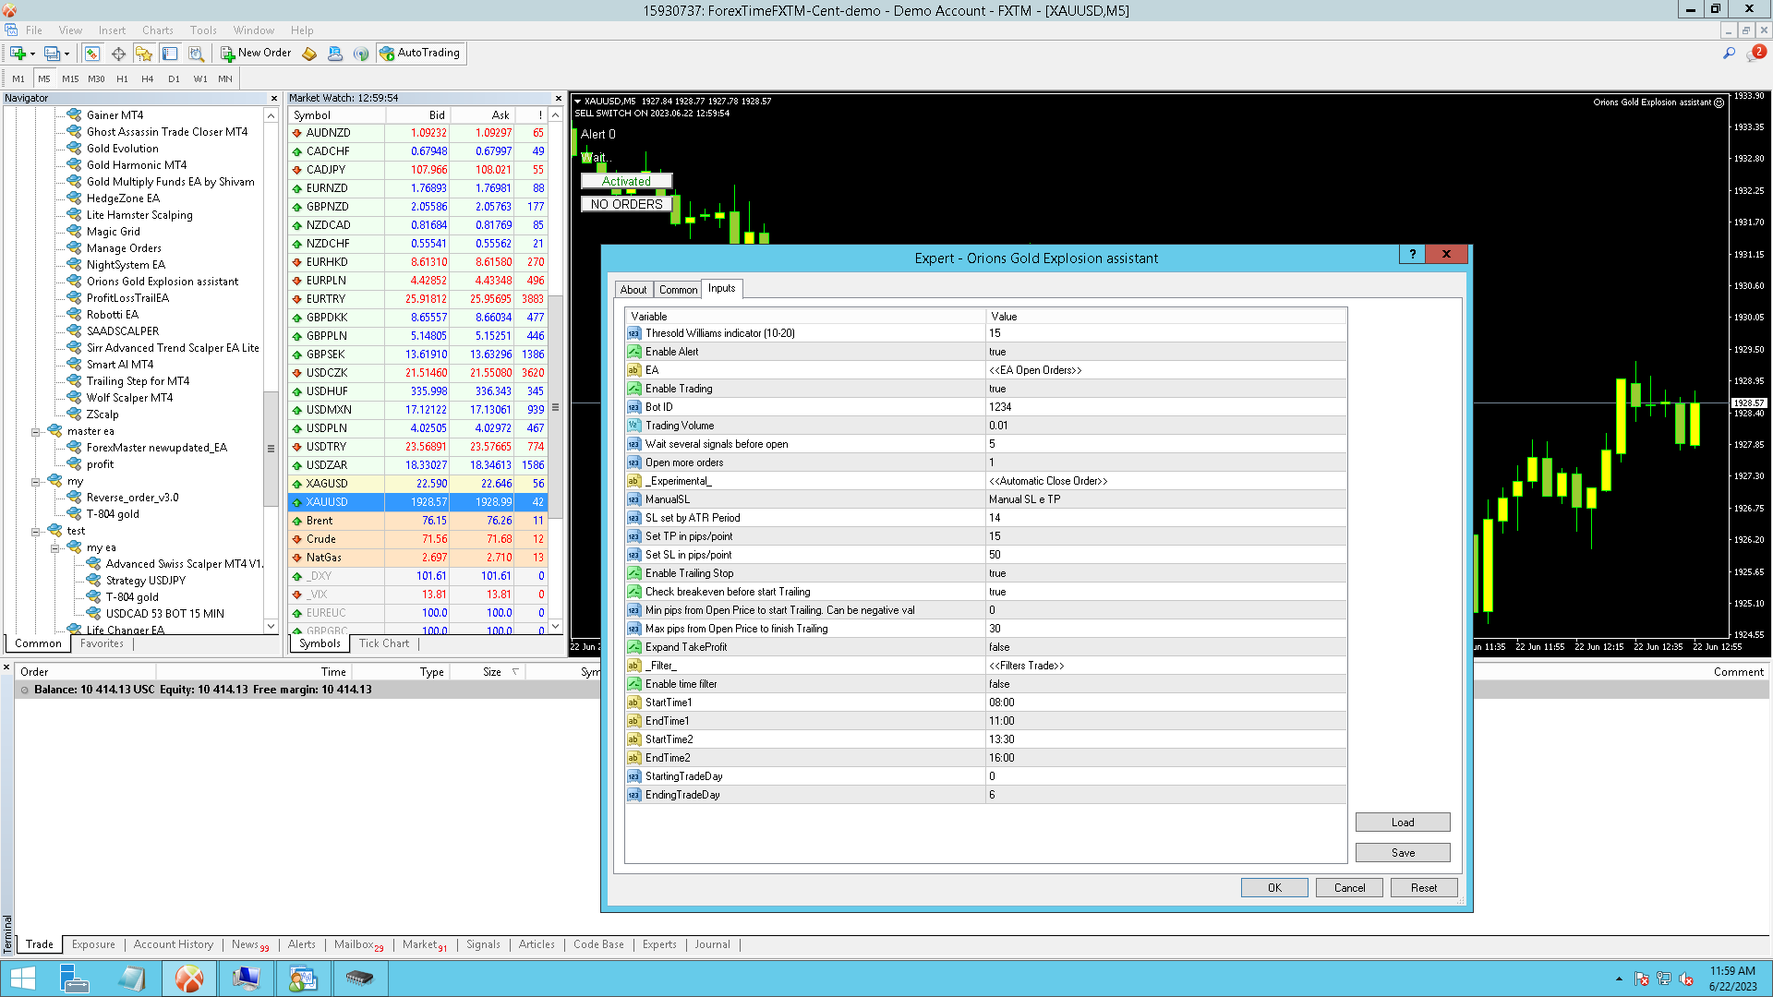Toggle the AutoTrading button
Viewport: 1773px width, 997px height.
tap(420, 54)
